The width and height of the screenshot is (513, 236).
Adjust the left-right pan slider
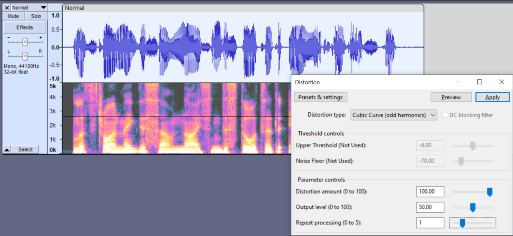coord(24,56)
